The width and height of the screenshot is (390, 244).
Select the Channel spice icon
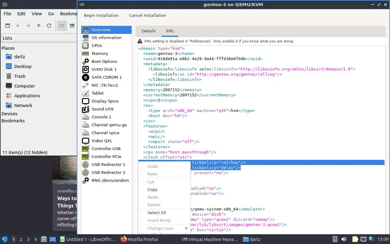tap(86, 133)
